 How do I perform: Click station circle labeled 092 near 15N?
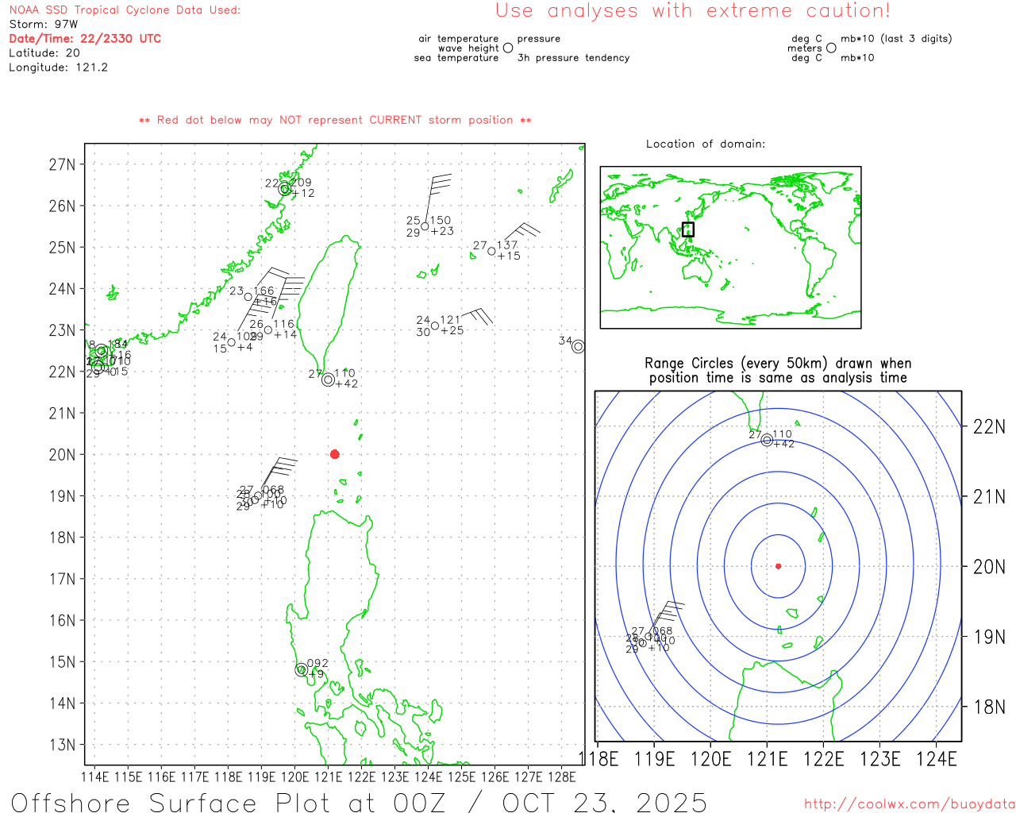pos(302,669)
